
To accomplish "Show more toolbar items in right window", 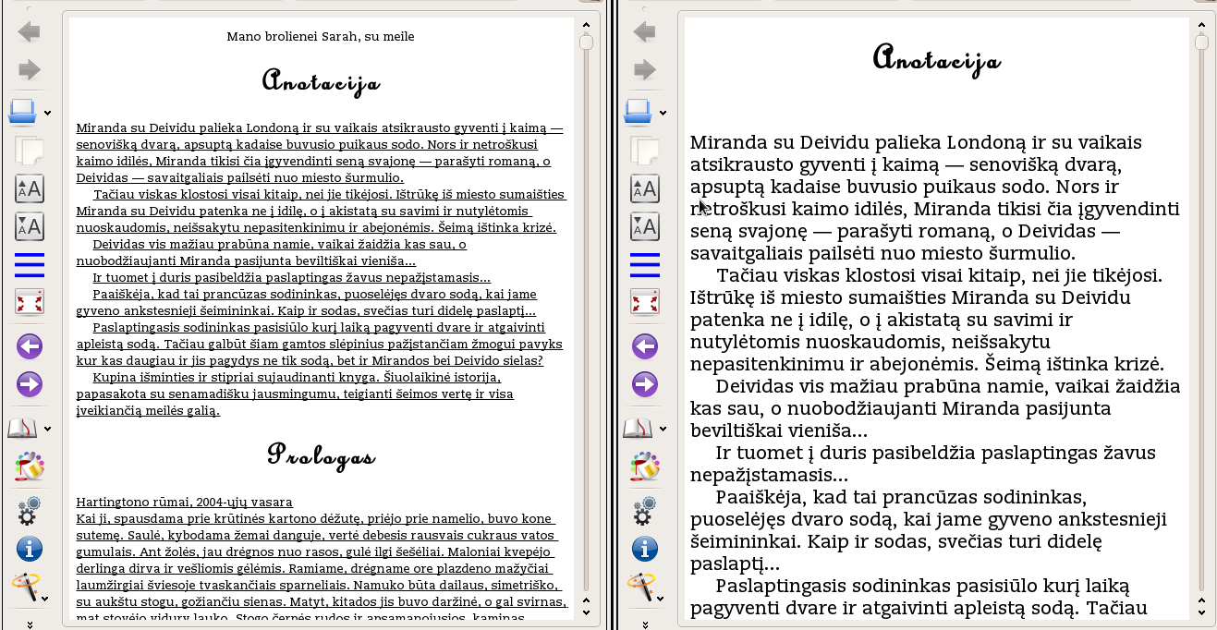I will [645, 624].
